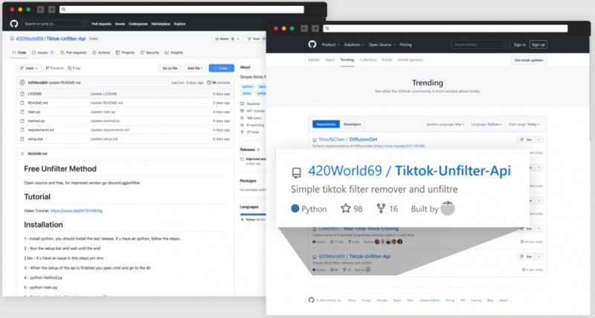
Task: Click the GitHub logo in the Trending window
Action: 312,45
